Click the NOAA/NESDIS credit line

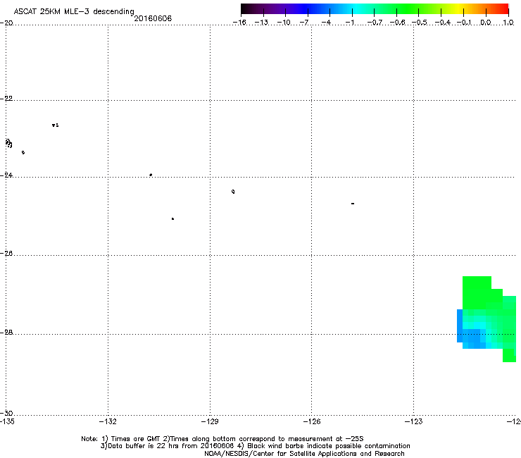point(304,454)
